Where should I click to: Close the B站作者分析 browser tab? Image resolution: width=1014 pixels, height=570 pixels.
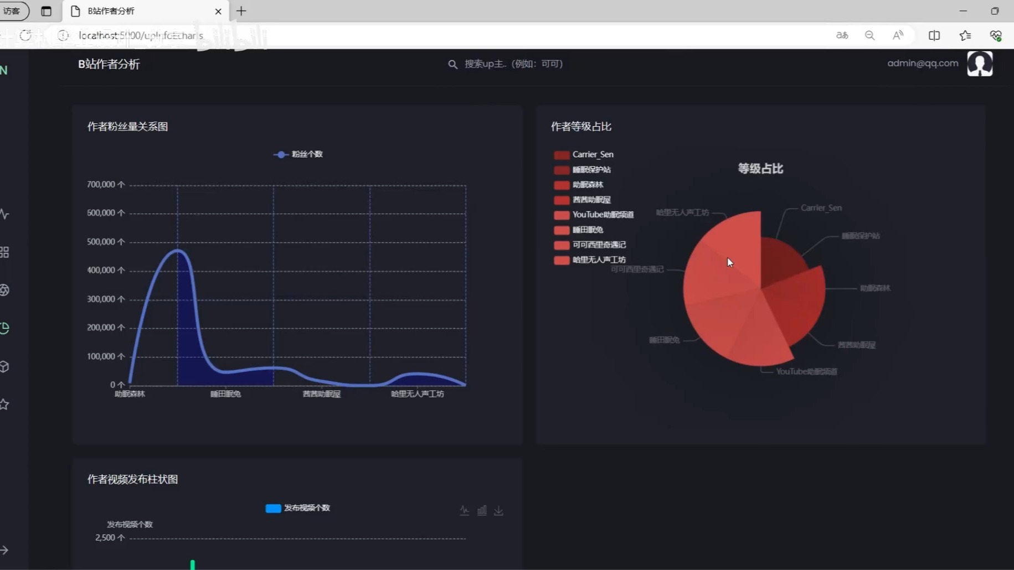pos(218,11)
